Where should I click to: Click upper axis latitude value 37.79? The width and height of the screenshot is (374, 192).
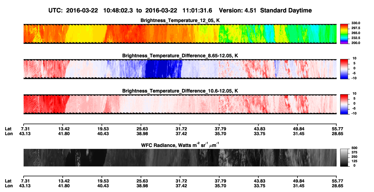point(220,128)
